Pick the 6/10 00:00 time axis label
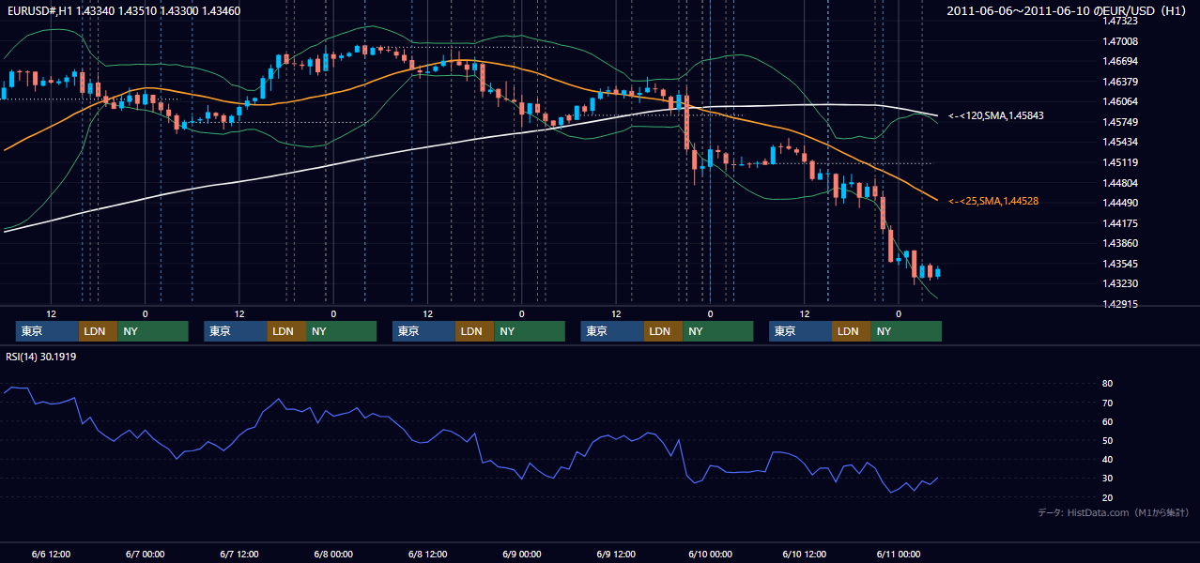1200x563 pixels. [710, 554]
